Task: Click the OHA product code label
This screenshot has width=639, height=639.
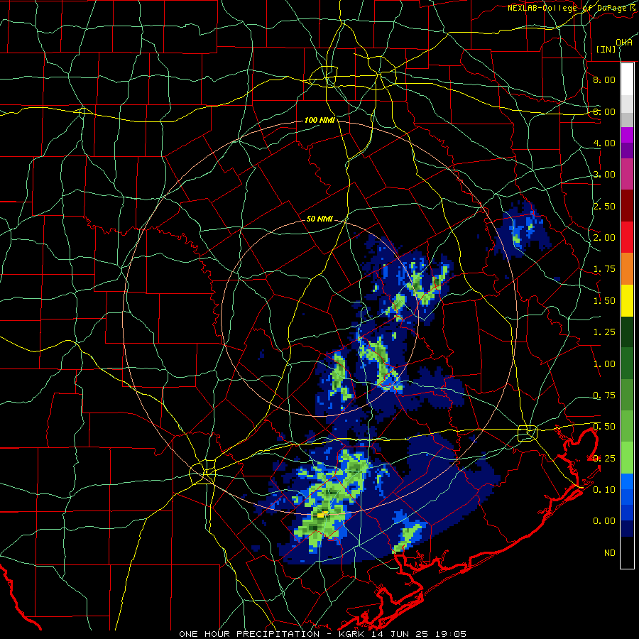Action: coord(624,43)
